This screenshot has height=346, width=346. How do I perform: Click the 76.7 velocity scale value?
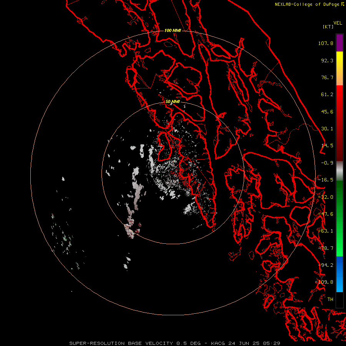click(x=327, y=77)
